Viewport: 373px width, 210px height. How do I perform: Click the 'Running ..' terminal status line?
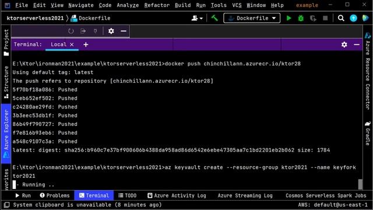36,184
